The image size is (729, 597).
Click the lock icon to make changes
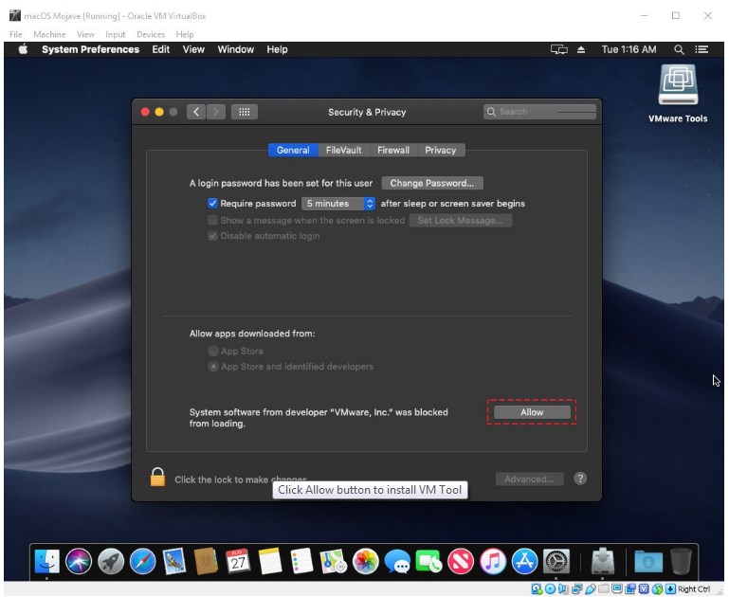[x=157, y=478]
